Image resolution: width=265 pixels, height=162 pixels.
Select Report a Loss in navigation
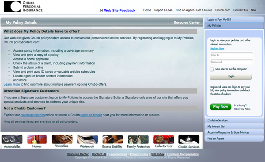click(163, 10)
